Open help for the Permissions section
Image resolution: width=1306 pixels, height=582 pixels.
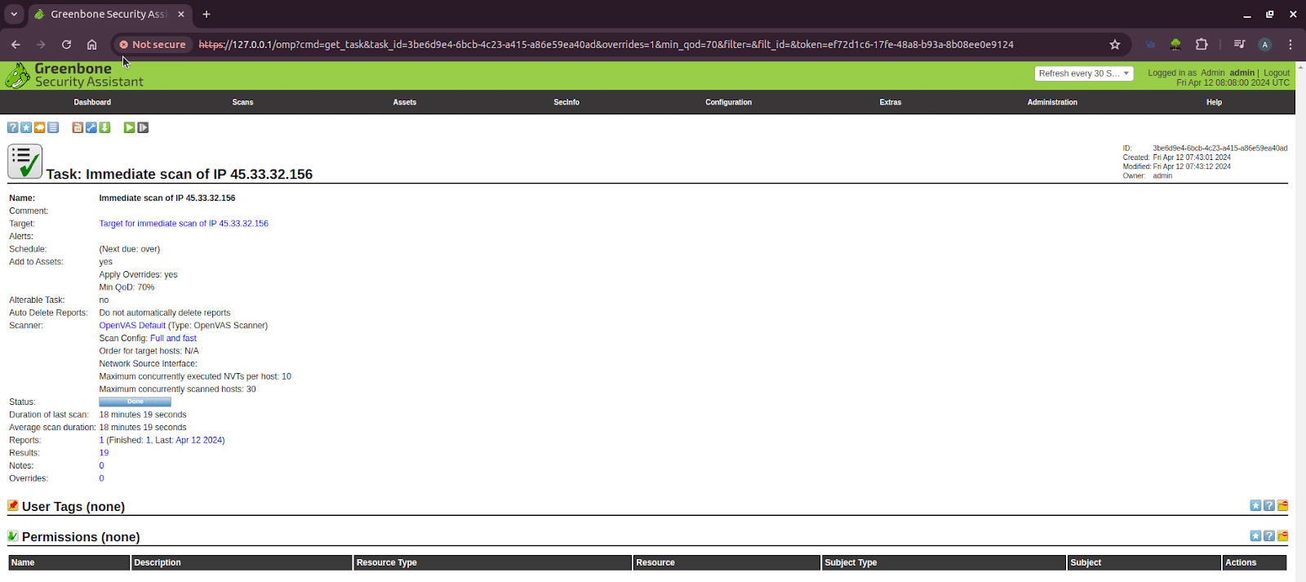(x=1269, y=535)
